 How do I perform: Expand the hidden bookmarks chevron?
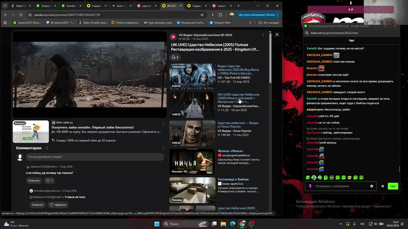tap(250, 23)
